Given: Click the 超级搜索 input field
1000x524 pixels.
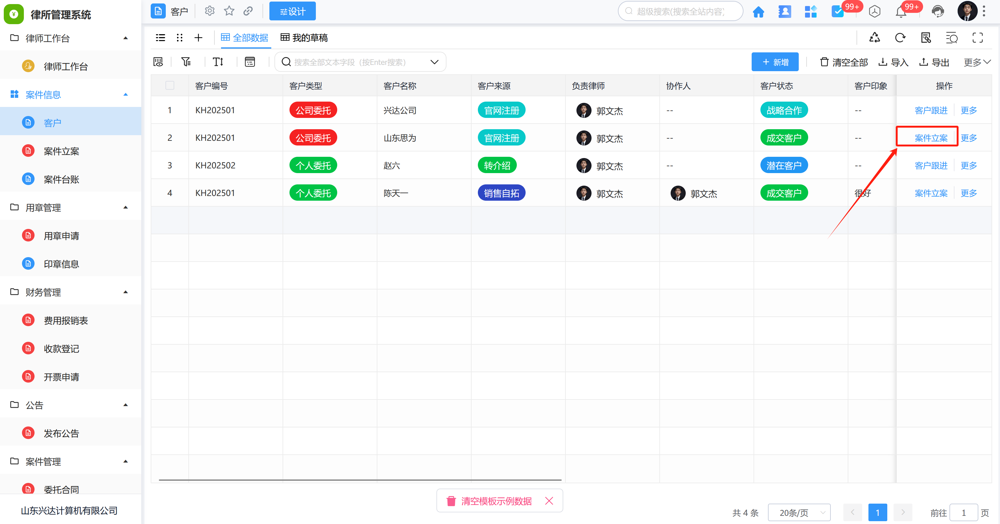Looking at the screenshot, I should tap(680, 12).
